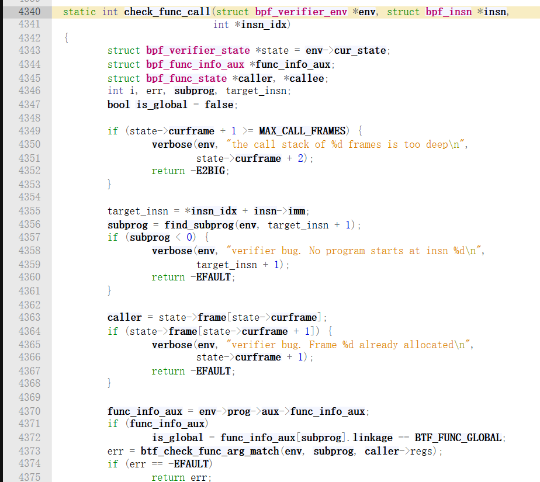
Task: Click the 'call stack ... too deep' string
Action: point(345,144)
